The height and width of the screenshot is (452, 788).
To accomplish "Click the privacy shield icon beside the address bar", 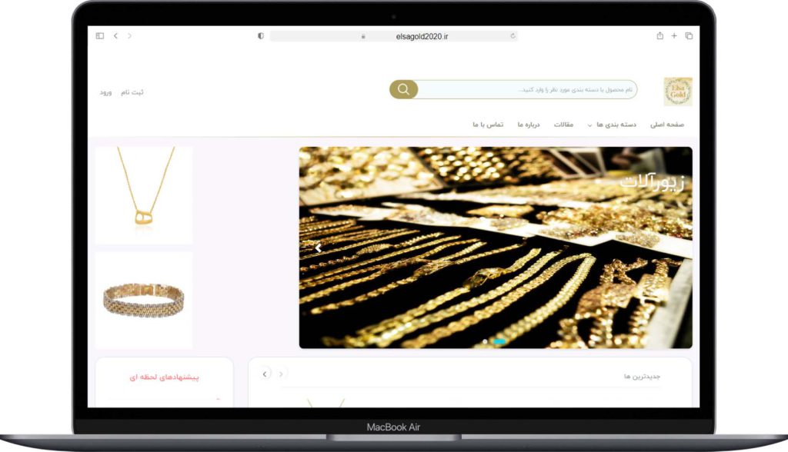I will pos(260,36).
